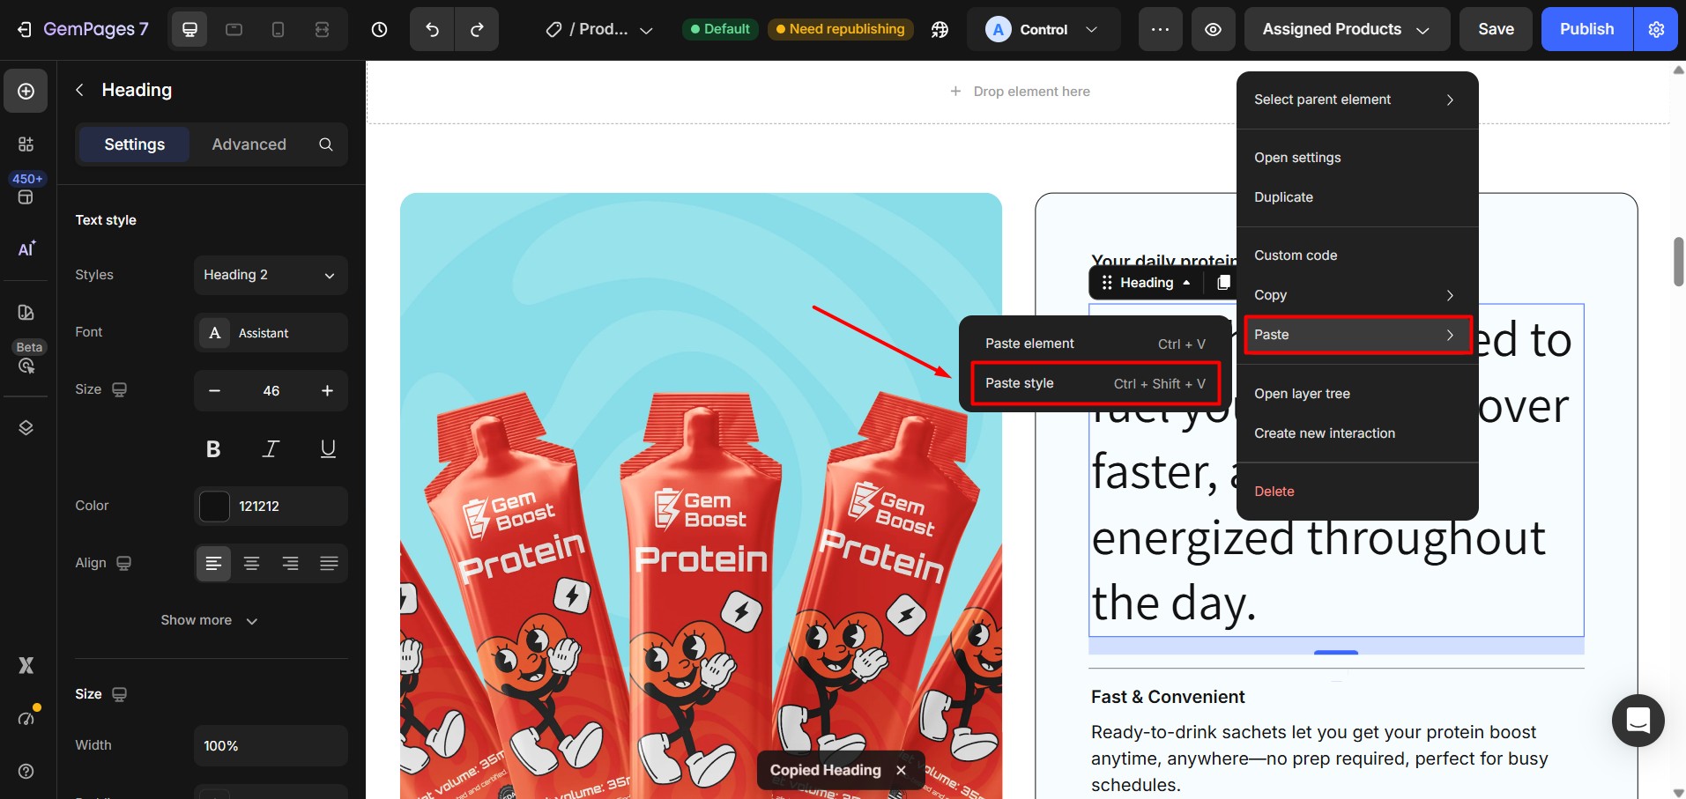Viewport: 1686px width, 799px height.
Task: Click the Save button
Action: (1496, 30)
